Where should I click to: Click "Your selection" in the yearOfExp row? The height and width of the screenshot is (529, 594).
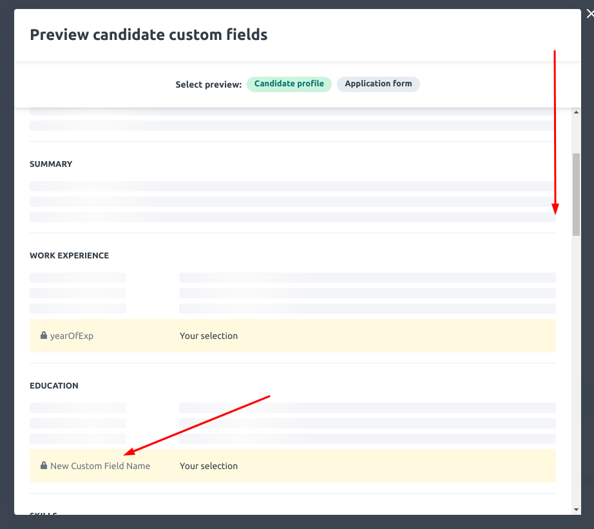pyautogui.click(x=209, y=336)
